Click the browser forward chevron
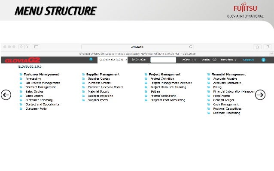This screenshot has height=171, width=274. pos(27,47)
